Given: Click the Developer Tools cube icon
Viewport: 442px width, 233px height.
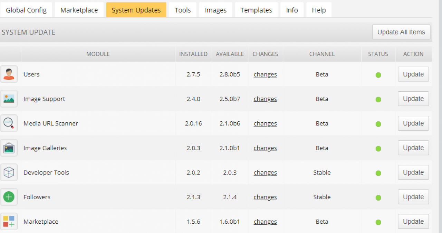Looking at the screenshot, I should [x=9, y=173].
